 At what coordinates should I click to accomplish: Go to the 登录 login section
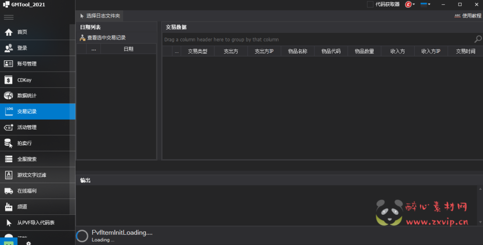(38, 48)
